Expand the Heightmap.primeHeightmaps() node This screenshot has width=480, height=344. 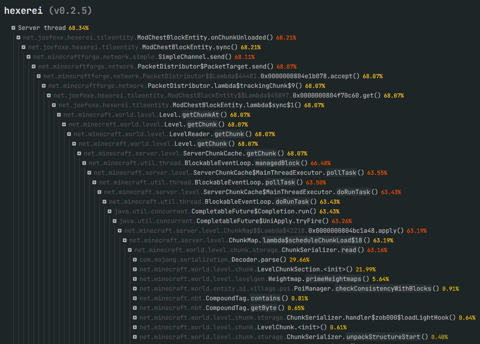coord(135,279)
